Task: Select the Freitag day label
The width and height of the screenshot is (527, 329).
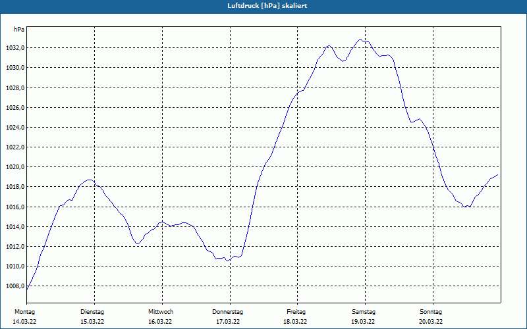Action: click(296, 312)
